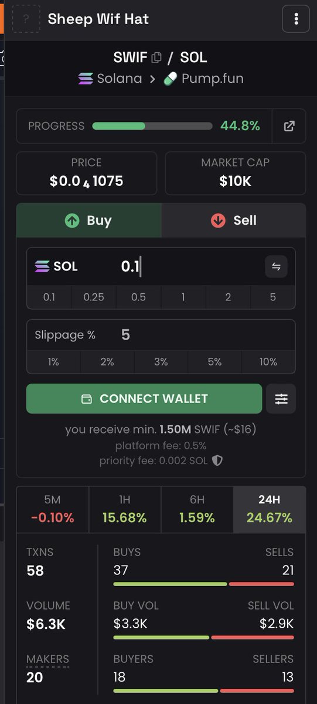Click the Pump.fun pill icon

[x=170, y=78]
